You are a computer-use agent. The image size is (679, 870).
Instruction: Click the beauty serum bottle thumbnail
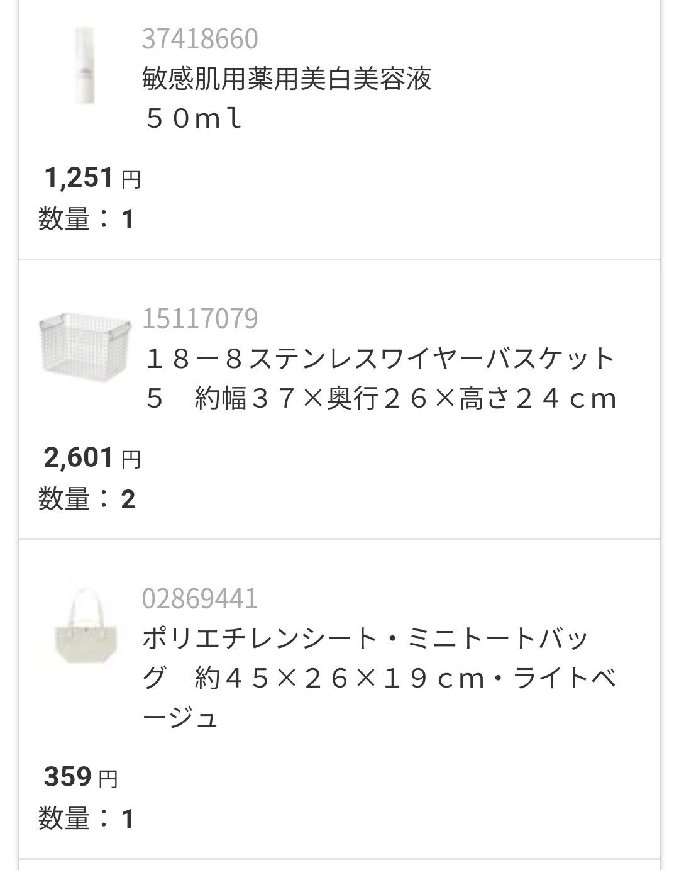pos(84,65)
